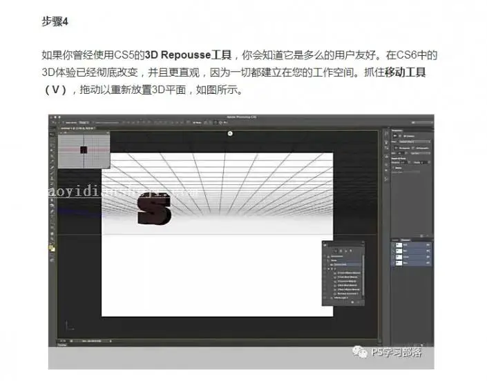Hide the Green channel
This screenshot has width=487, height=381.
pos(393,257)
